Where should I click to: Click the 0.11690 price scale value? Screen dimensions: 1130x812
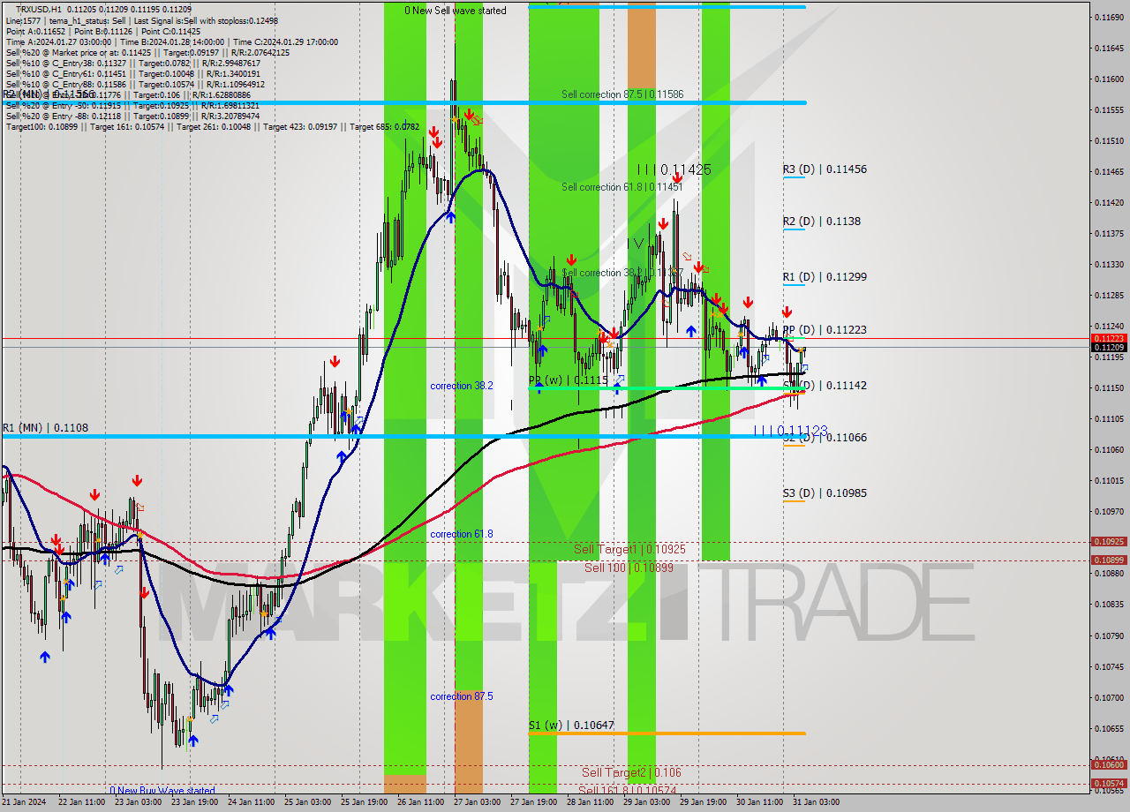1108,17
